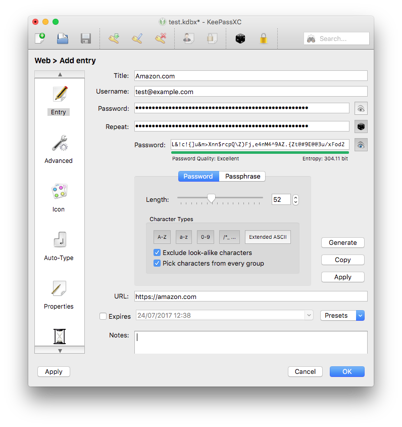Open the Properties section
The height and width of the screenshot is (427, 402).
click(x=59, y=295)
